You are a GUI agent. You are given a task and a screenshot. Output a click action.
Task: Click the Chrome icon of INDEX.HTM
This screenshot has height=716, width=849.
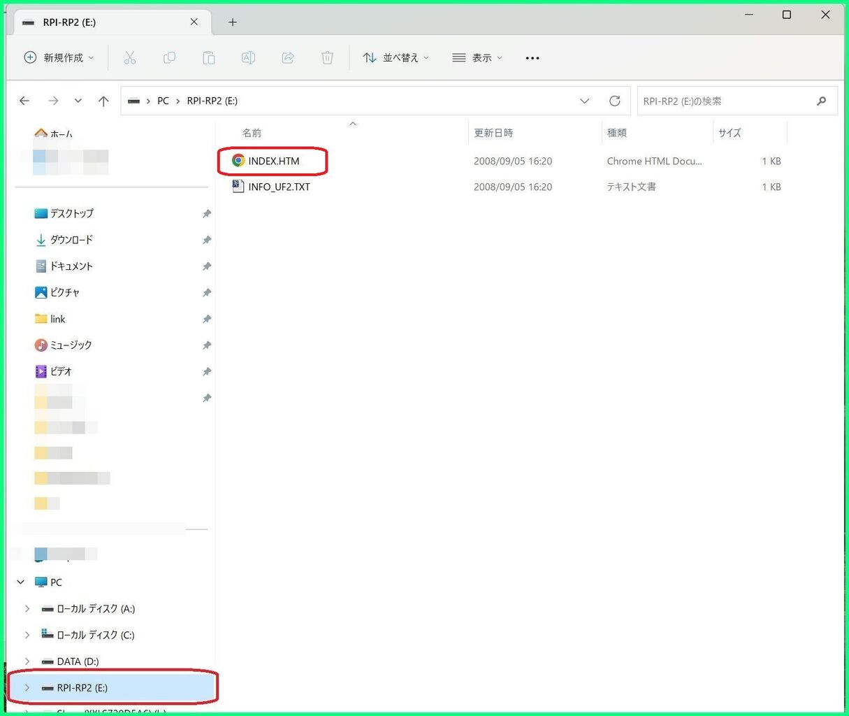pos(238,161)
